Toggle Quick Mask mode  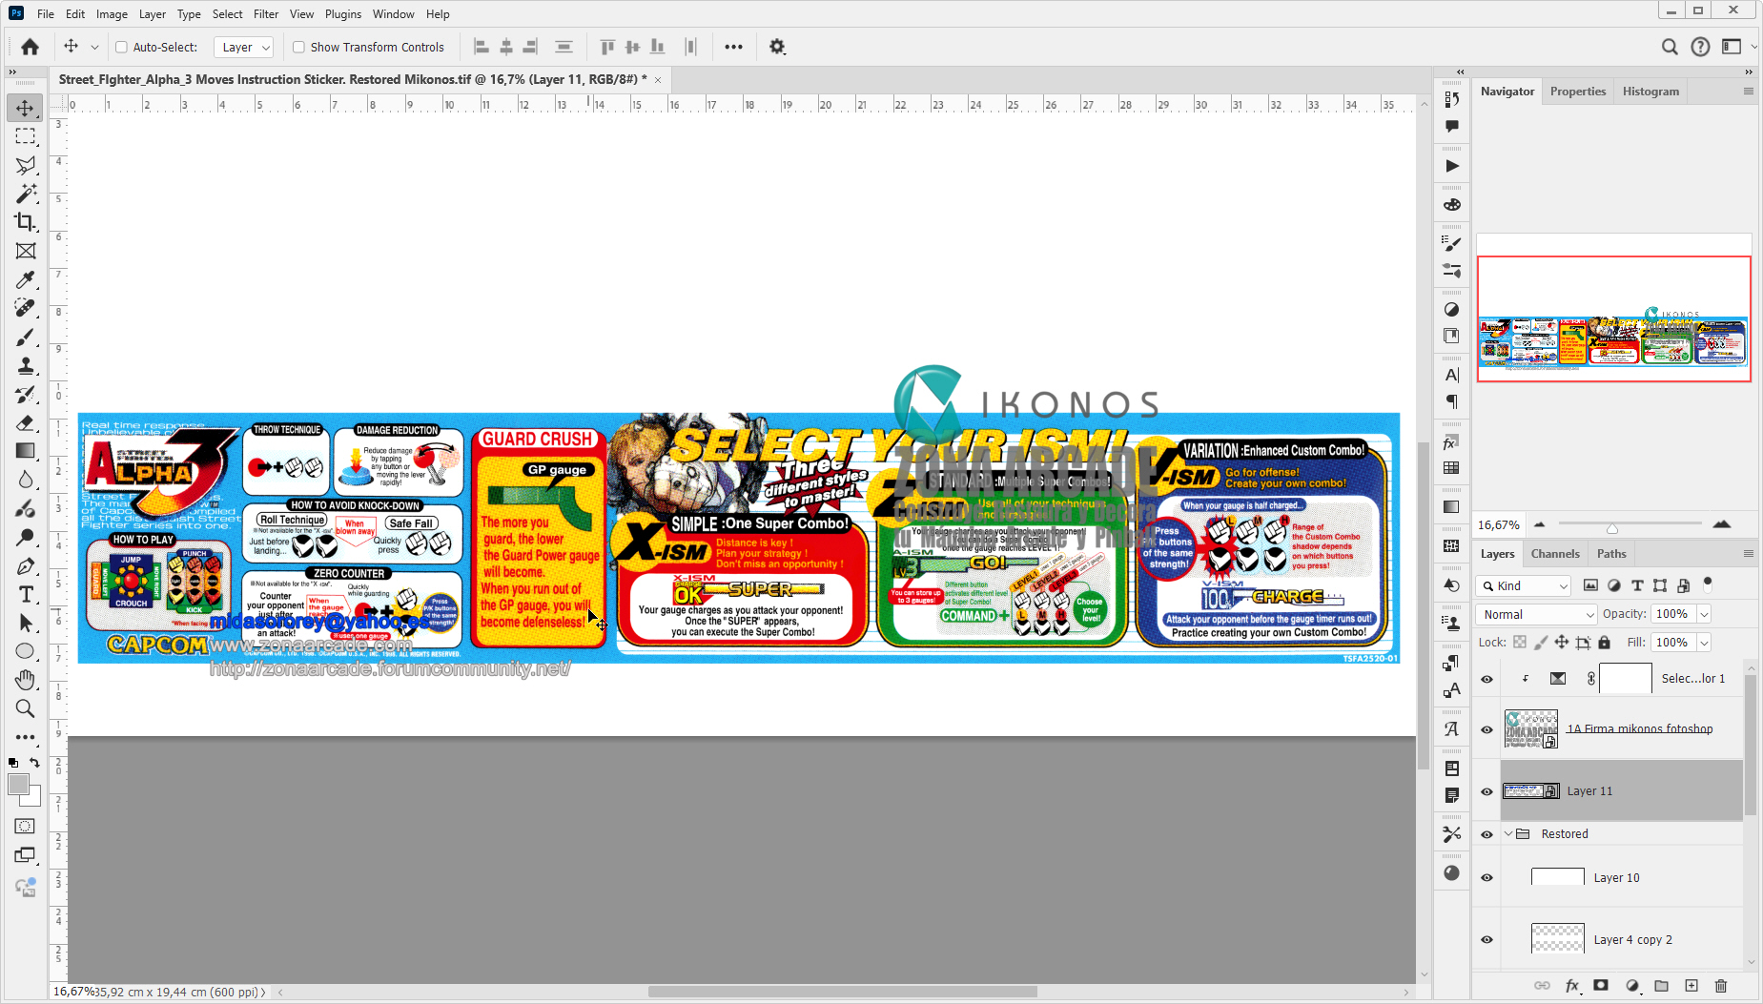(x=26, y=827)
